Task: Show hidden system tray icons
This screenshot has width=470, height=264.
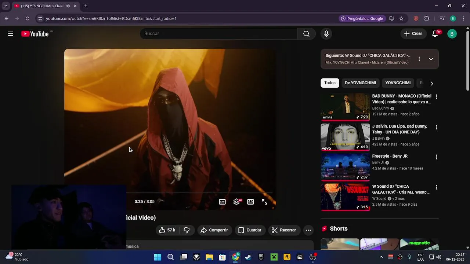Action: (381, 257)
